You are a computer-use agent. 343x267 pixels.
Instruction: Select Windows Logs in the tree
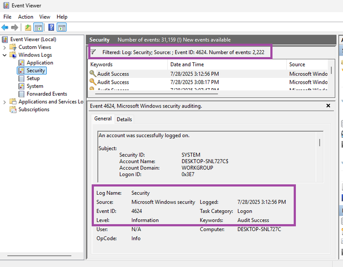point(35,55)
